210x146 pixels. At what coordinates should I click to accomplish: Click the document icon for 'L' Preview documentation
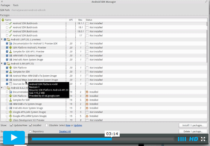[x=11, y=44]
